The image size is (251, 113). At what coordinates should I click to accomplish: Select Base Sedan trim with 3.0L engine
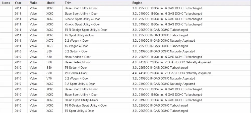[96, 57]
